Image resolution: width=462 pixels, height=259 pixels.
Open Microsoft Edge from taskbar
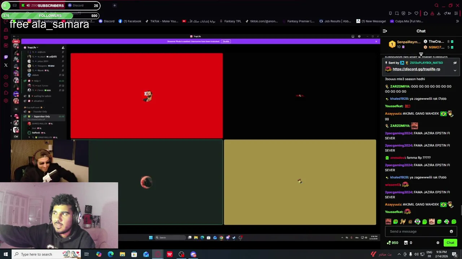coord(110,254)
